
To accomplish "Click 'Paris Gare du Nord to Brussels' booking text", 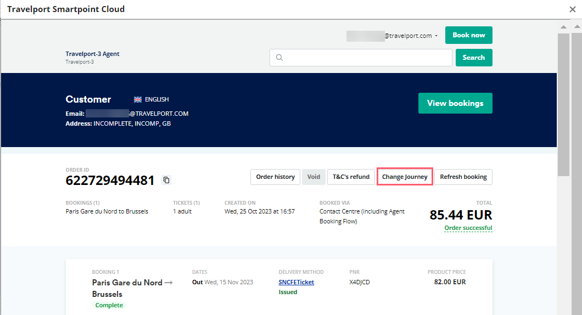I will (x=107, y=211).
